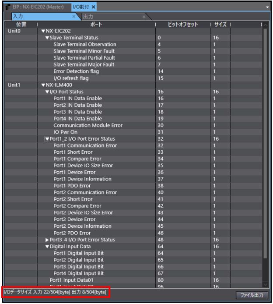273x304 pixels.
Task: Click the scrollbar down arrow
Action: (x=266, y=284)
